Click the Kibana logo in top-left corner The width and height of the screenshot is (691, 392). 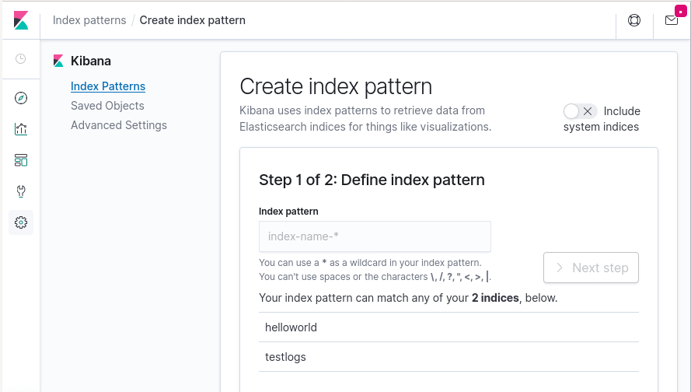21,21
